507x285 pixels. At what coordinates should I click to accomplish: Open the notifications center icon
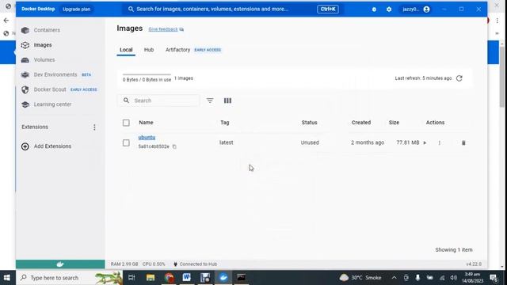coord(494,278)
